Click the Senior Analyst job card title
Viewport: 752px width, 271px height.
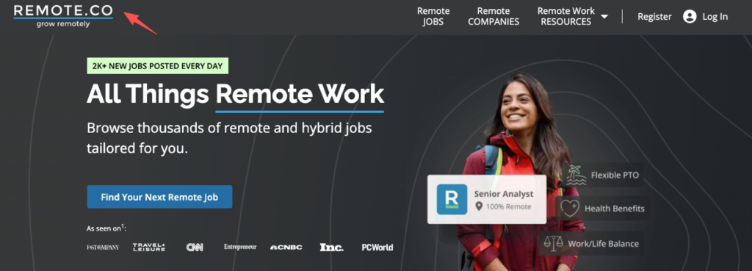(504, 194)
